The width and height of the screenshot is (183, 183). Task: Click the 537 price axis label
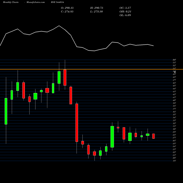click(174, 63)
